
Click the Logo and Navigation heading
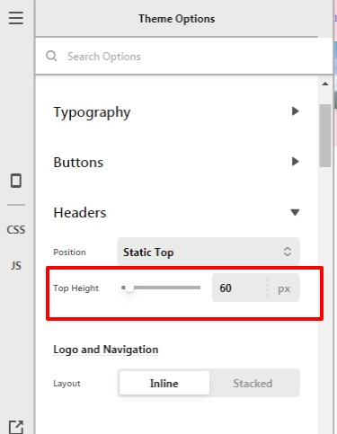pos(106,350)
